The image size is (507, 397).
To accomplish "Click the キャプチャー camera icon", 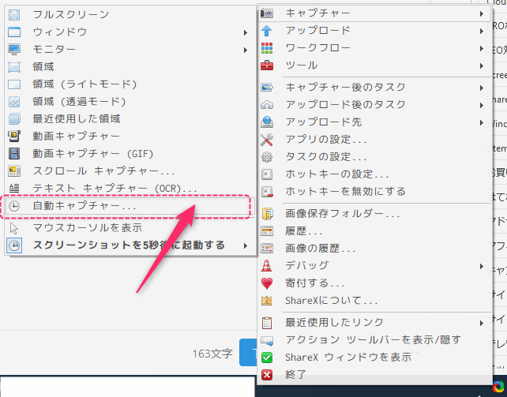I will point(267,13).
